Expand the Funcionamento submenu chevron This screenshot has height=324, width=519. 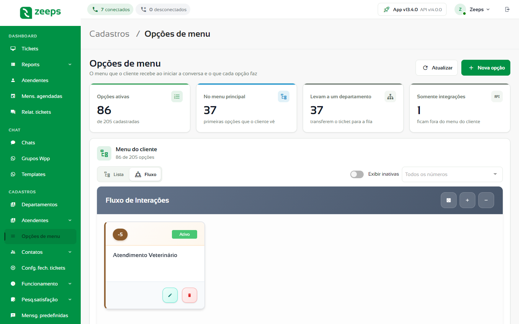[70, 284]
